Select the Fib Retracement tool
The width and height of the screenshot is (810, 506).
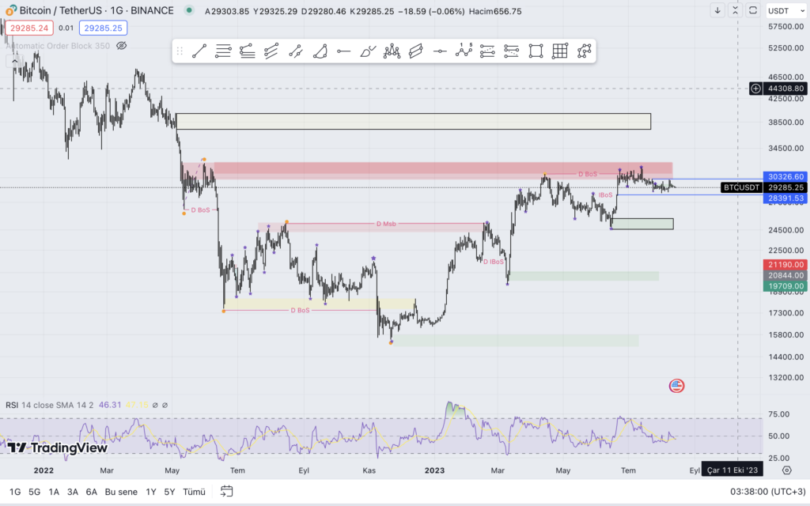223,51
